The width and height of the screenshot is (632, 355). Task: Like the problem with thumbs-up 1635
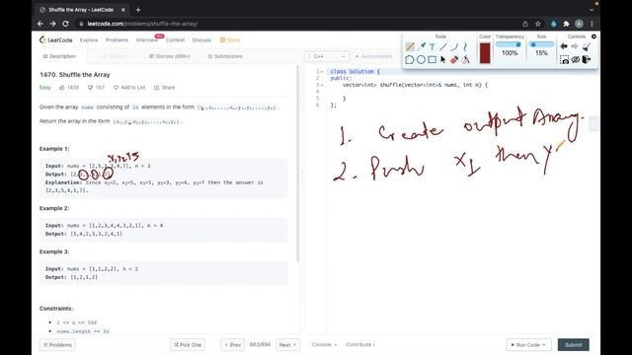[x=69, y=88]
